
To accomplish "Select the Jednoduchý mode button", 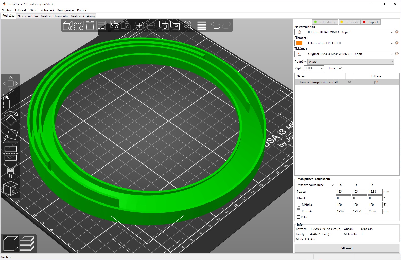I will tap(325, 22).
